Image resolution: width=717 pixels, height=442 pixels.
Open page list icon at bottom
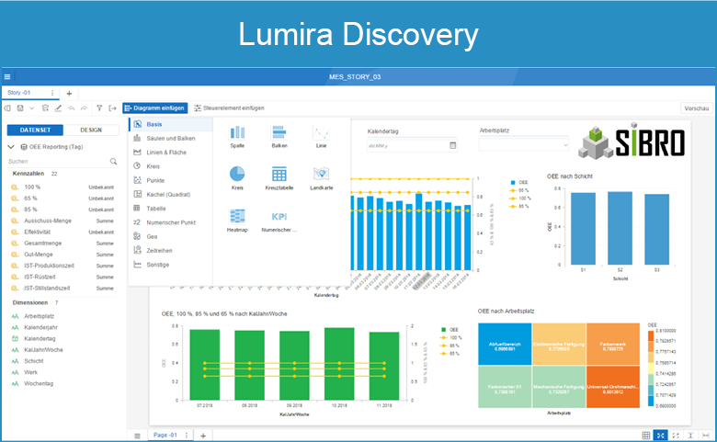[x=137, y=436]
